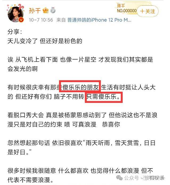This screenshot has height=185, width=170.
Task: Tap the post timestamp 10-7 10:56
Action: coord(41,20)
